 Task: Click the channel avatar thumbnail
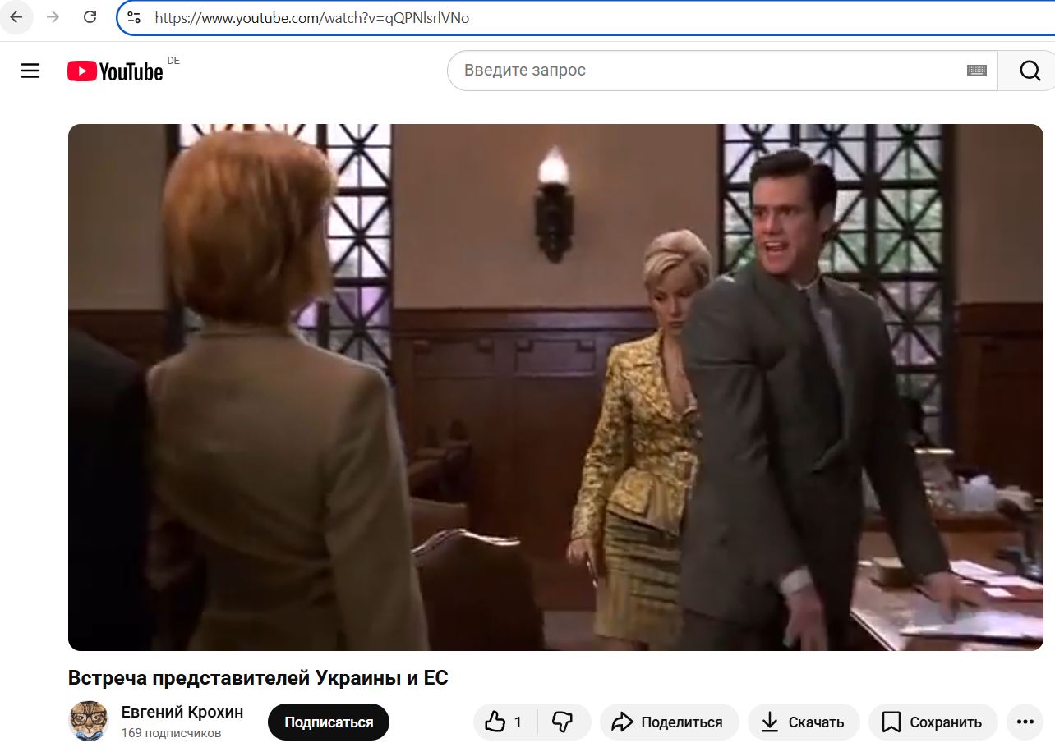pos(88,721)
